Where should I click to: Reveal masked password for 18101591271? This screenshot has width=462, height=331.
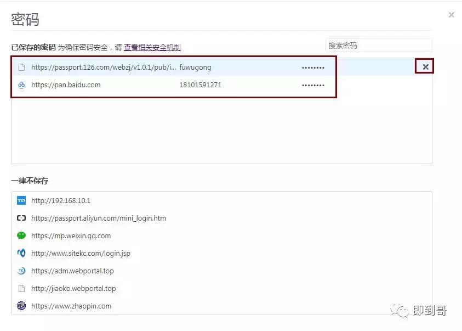pyautogui.click(x=313, y=85)
